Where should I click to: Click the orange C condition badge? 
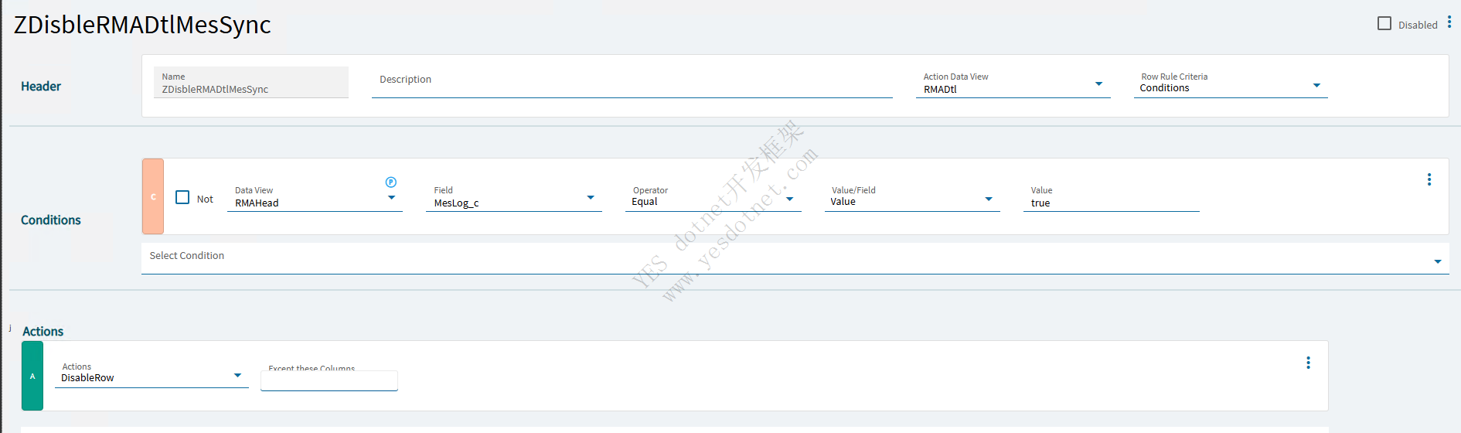click(153, 196)
